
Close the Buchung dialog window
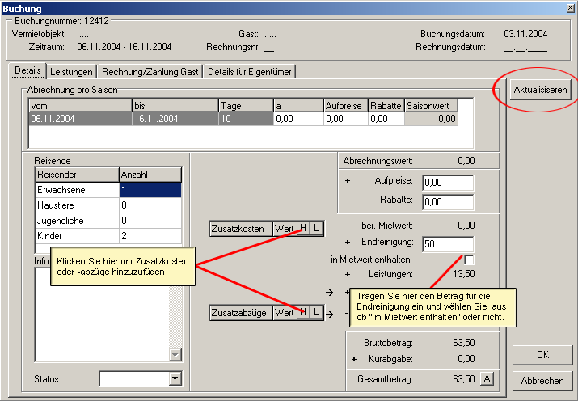pos(568,8)
